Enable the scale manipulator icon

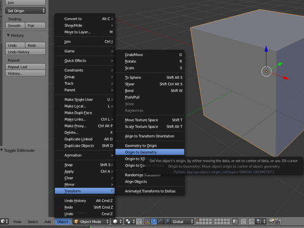[167, 221]
